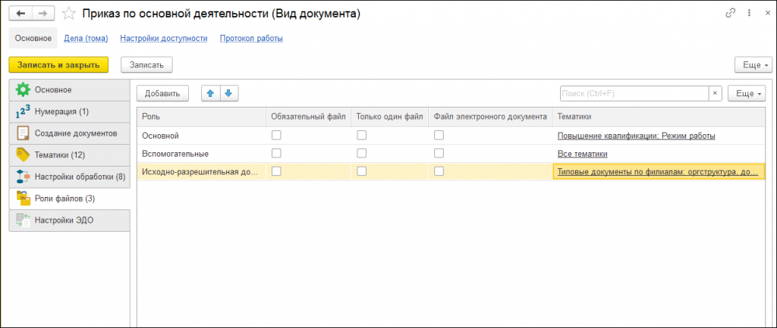Click the exchange icon of Настройки ЭДО
The height and width of the screenshot is (328, 777).
click(22, 220)
